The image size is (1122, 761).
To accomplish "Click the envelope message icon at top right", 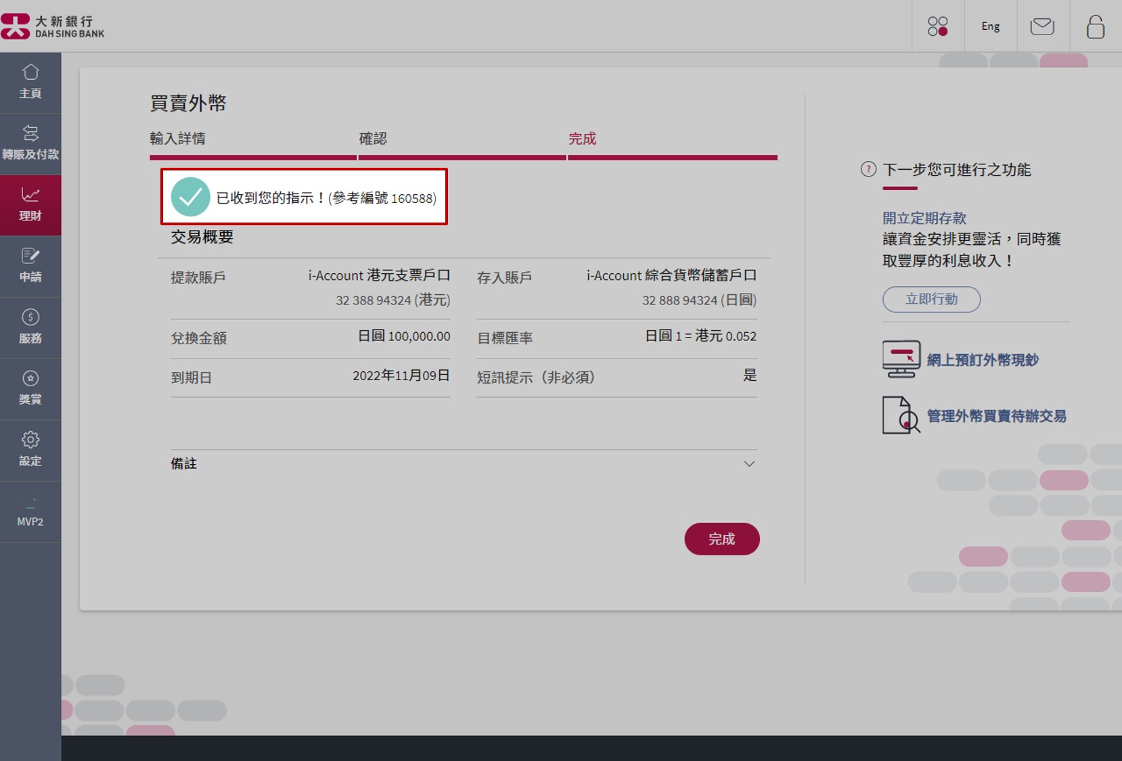I will [1042, 26].
